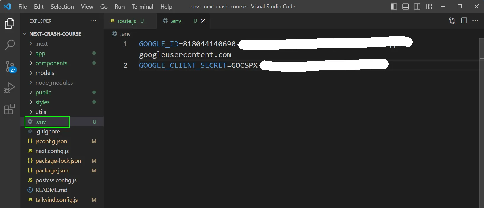Toggle the primary side bar layout icon
This screenshot has height=208, width=484.
394,7
